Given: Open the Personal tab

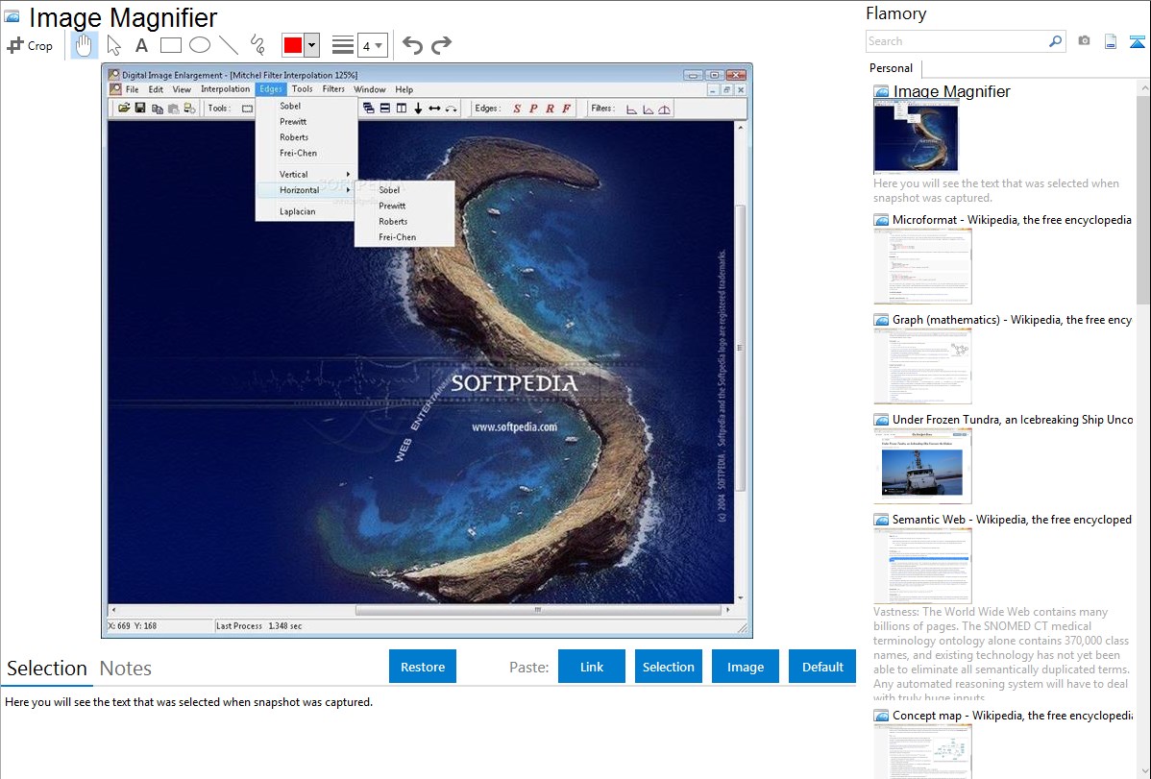Looking at the screenshot, I should coord(891,68).
